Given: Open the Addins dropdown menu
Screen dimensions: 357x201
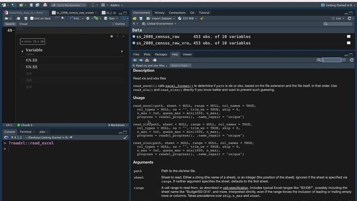Looking at the screenshot, I should 116,5.
